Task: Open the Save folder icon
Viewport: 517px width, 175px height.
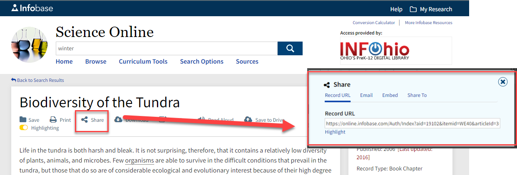Action: [x=23, y=120]
